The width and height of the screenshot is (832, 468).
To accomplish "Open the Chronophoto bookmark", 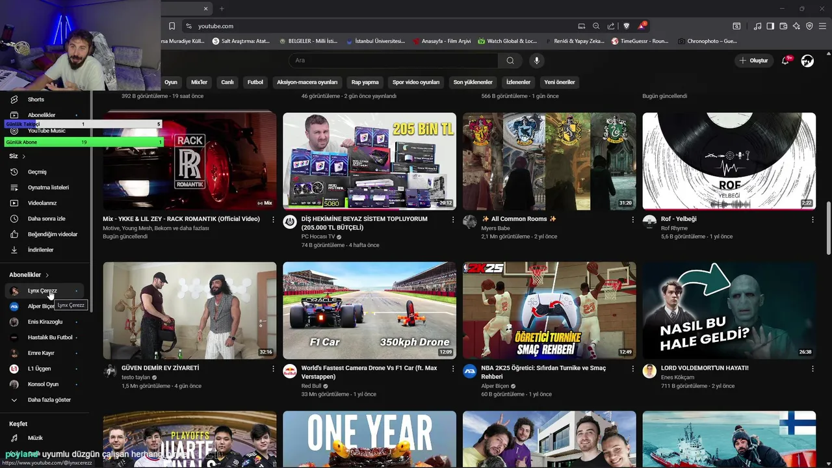I will (x=707, y=41).
